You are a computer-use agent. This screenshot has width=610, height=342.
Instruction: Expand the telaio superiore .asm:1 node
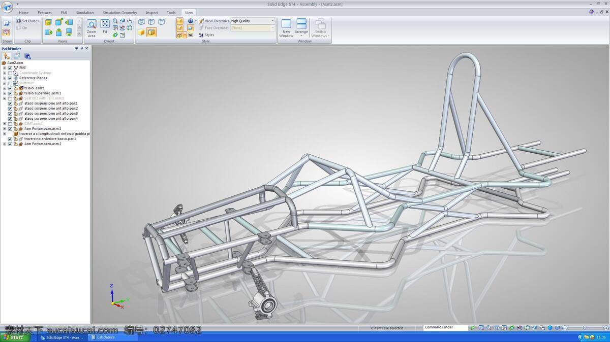5,93
